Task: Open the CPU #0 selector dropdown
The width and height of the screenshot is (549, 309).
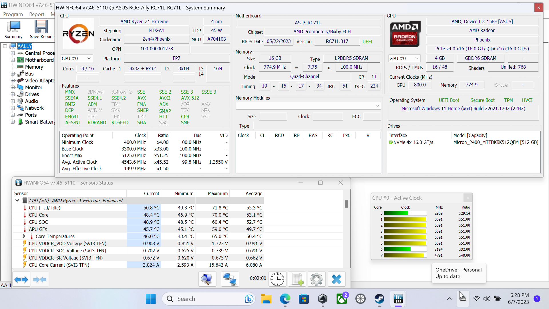Action: [x=76, y=58]
